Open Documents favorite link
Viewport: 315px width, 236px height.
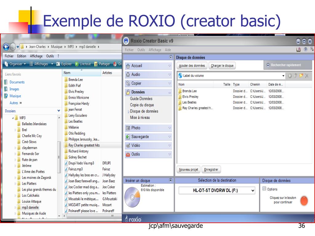pos(17,82)
